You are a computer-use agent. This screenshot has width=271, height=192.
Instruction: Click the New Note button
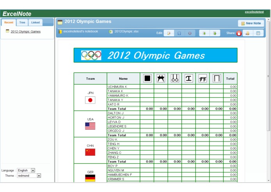[x=251, y=23]
